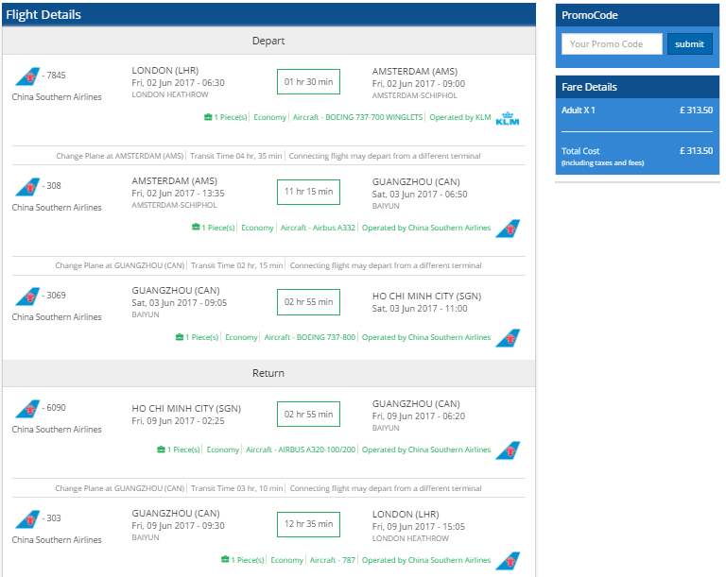Click the 11 hr 15 min duration box

click(308, 192)
